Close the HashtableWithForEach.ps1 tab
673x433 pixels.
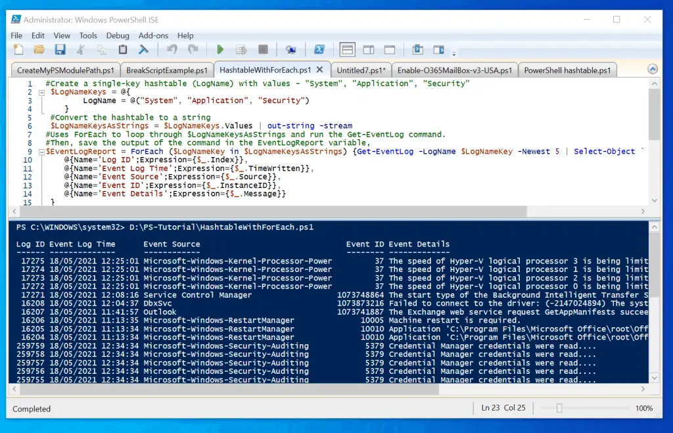point(320,70)
